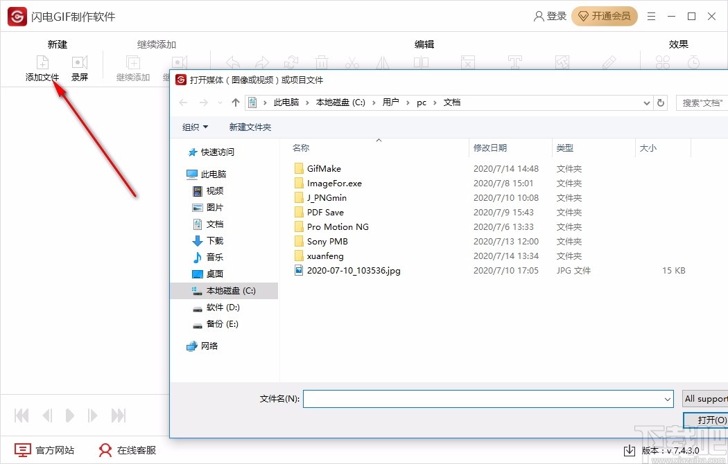This screenshot has width=728, height=464.
Task: Open the hamburger menu in title bar
Action: tap(652, 17)
